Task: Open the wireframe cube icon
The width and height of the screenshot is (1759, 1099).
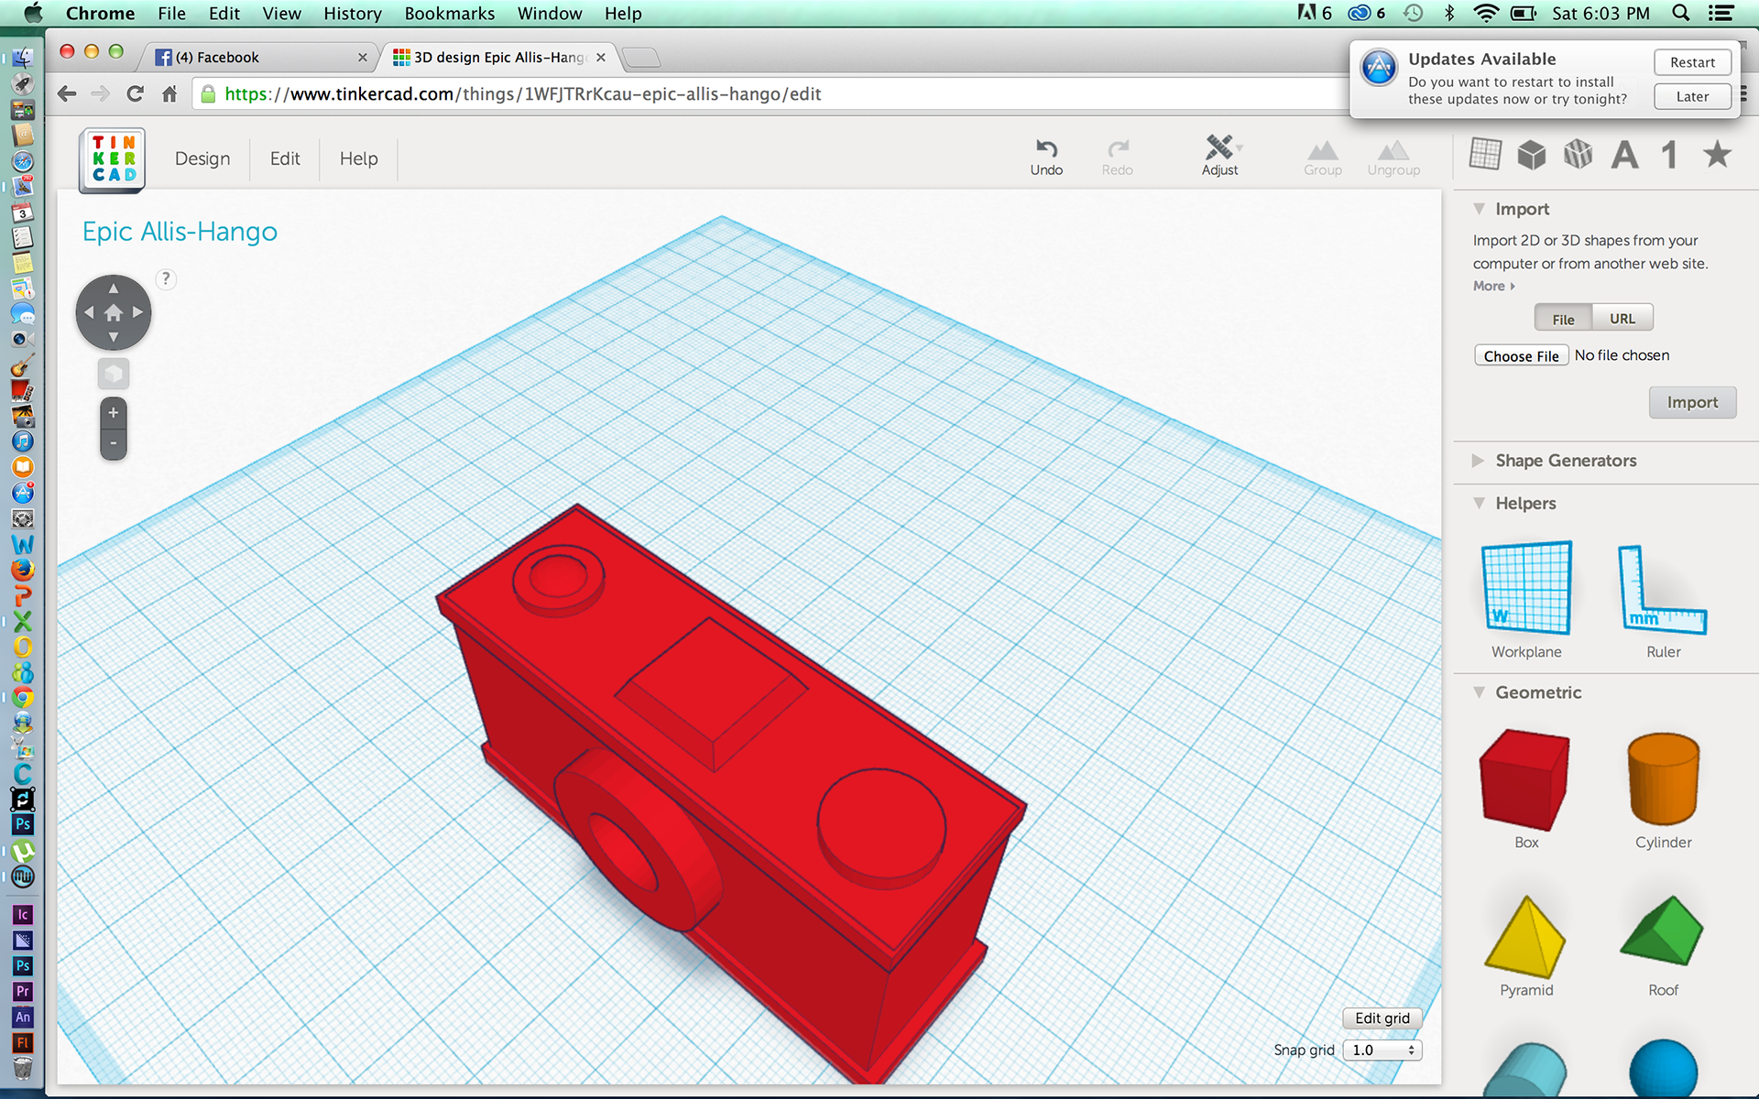Action: tap(1578, 154)
